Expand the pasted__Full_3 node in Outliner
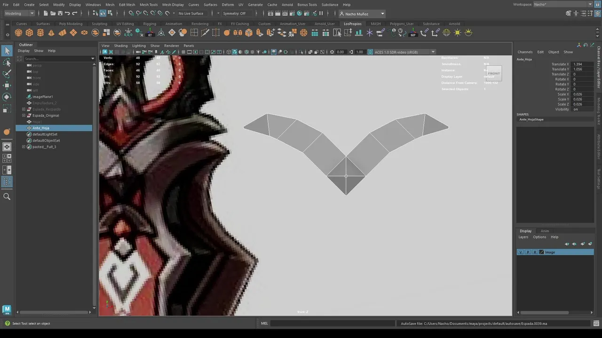This screenshot has height=338, width=602. click(x=24, y=147)
